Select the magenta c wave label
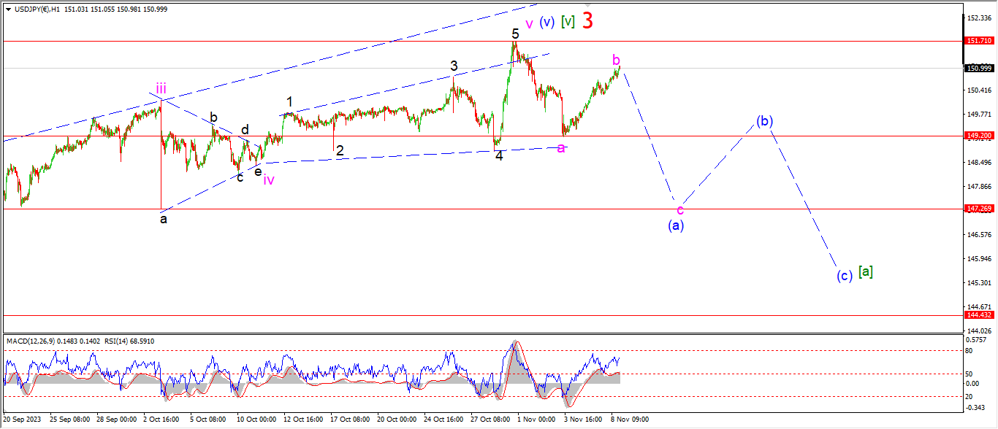The image size is (998, 429). tap(680, 210)
